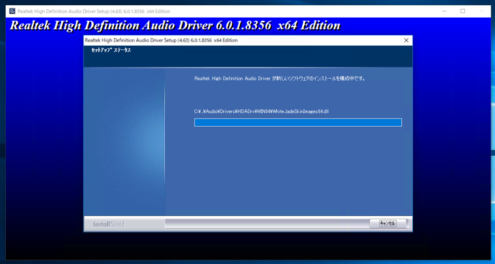Click the キャンセル (Cancel) button
Viewport: 495px width, 264px height.
388,224
